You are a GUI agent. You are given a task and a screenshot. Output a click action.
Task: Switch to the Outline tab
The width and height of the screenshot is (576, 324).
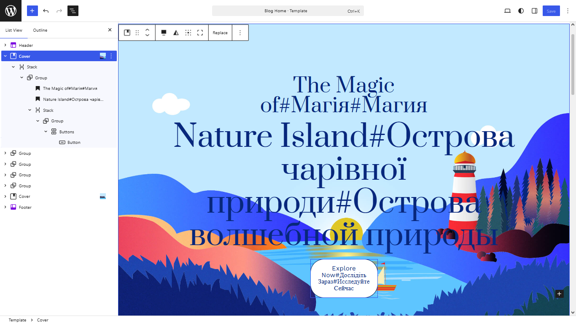(40, 30)
